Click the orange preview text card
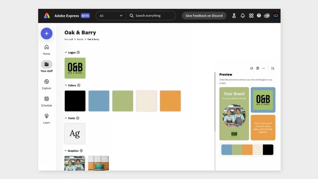The width and height of the screenshot is (318, 179). click(263, 127)
